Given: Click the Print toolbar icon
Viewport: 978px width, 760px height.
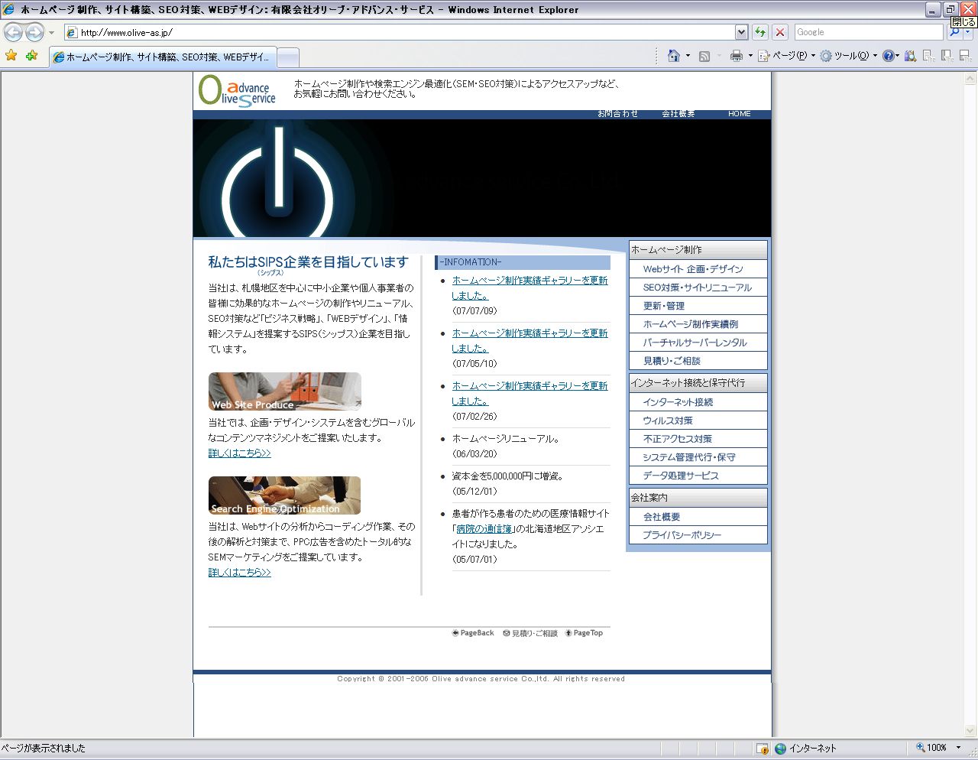Looking at the screenshot, I should 736,56.
